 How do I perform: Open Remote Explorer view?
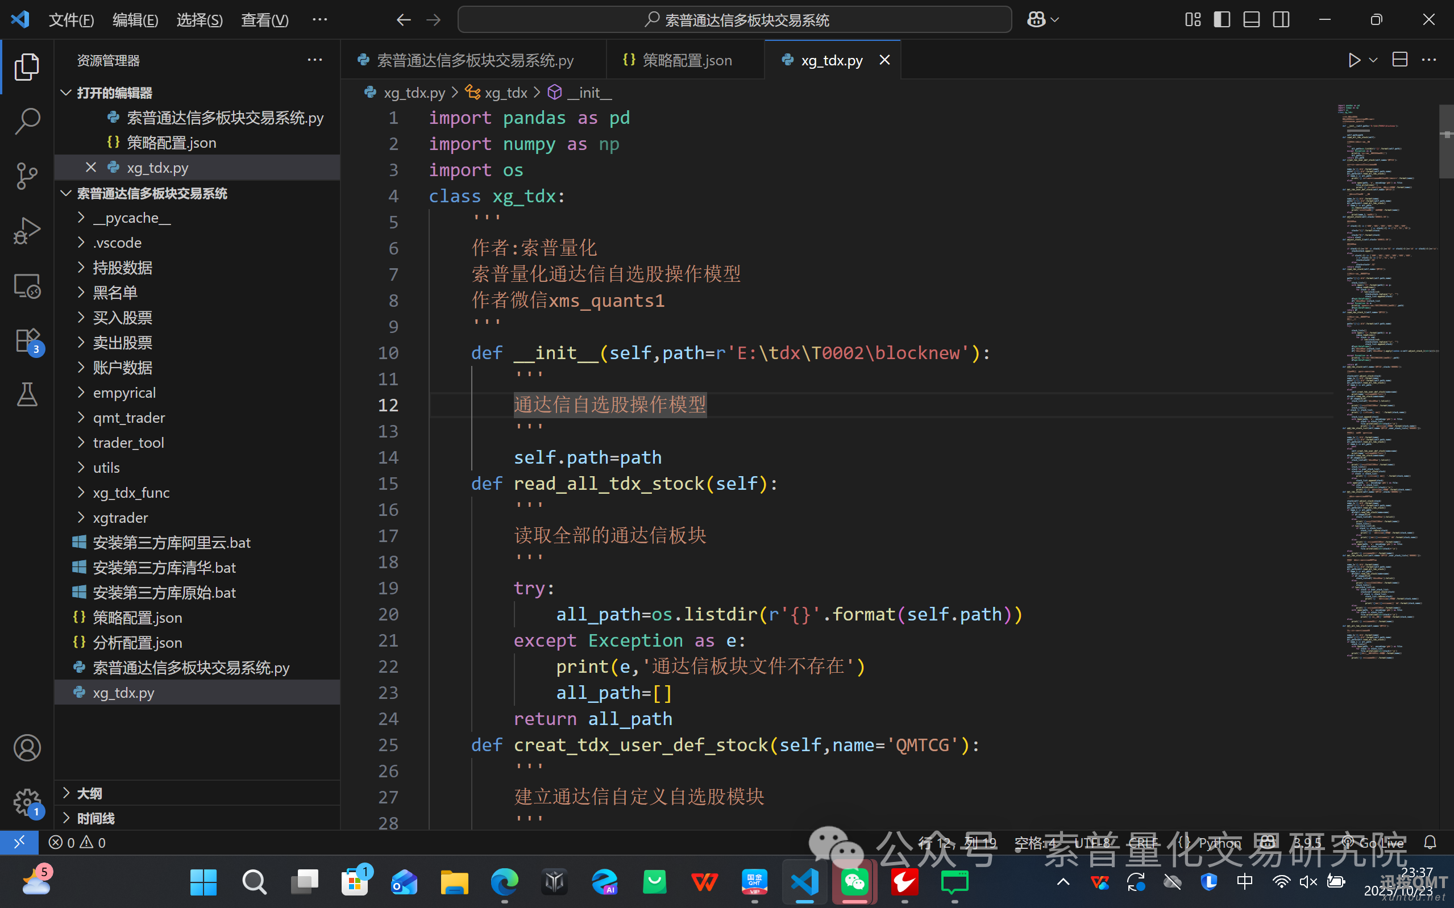coord(27,286)
